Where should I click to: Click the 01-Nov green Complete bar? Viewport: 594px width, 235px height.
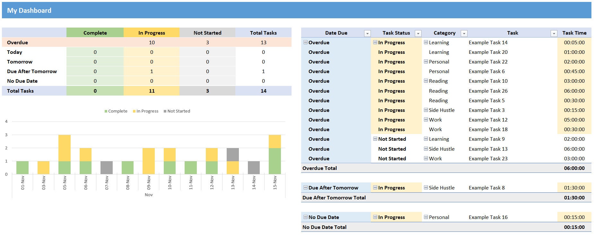[x=22, y=167]
